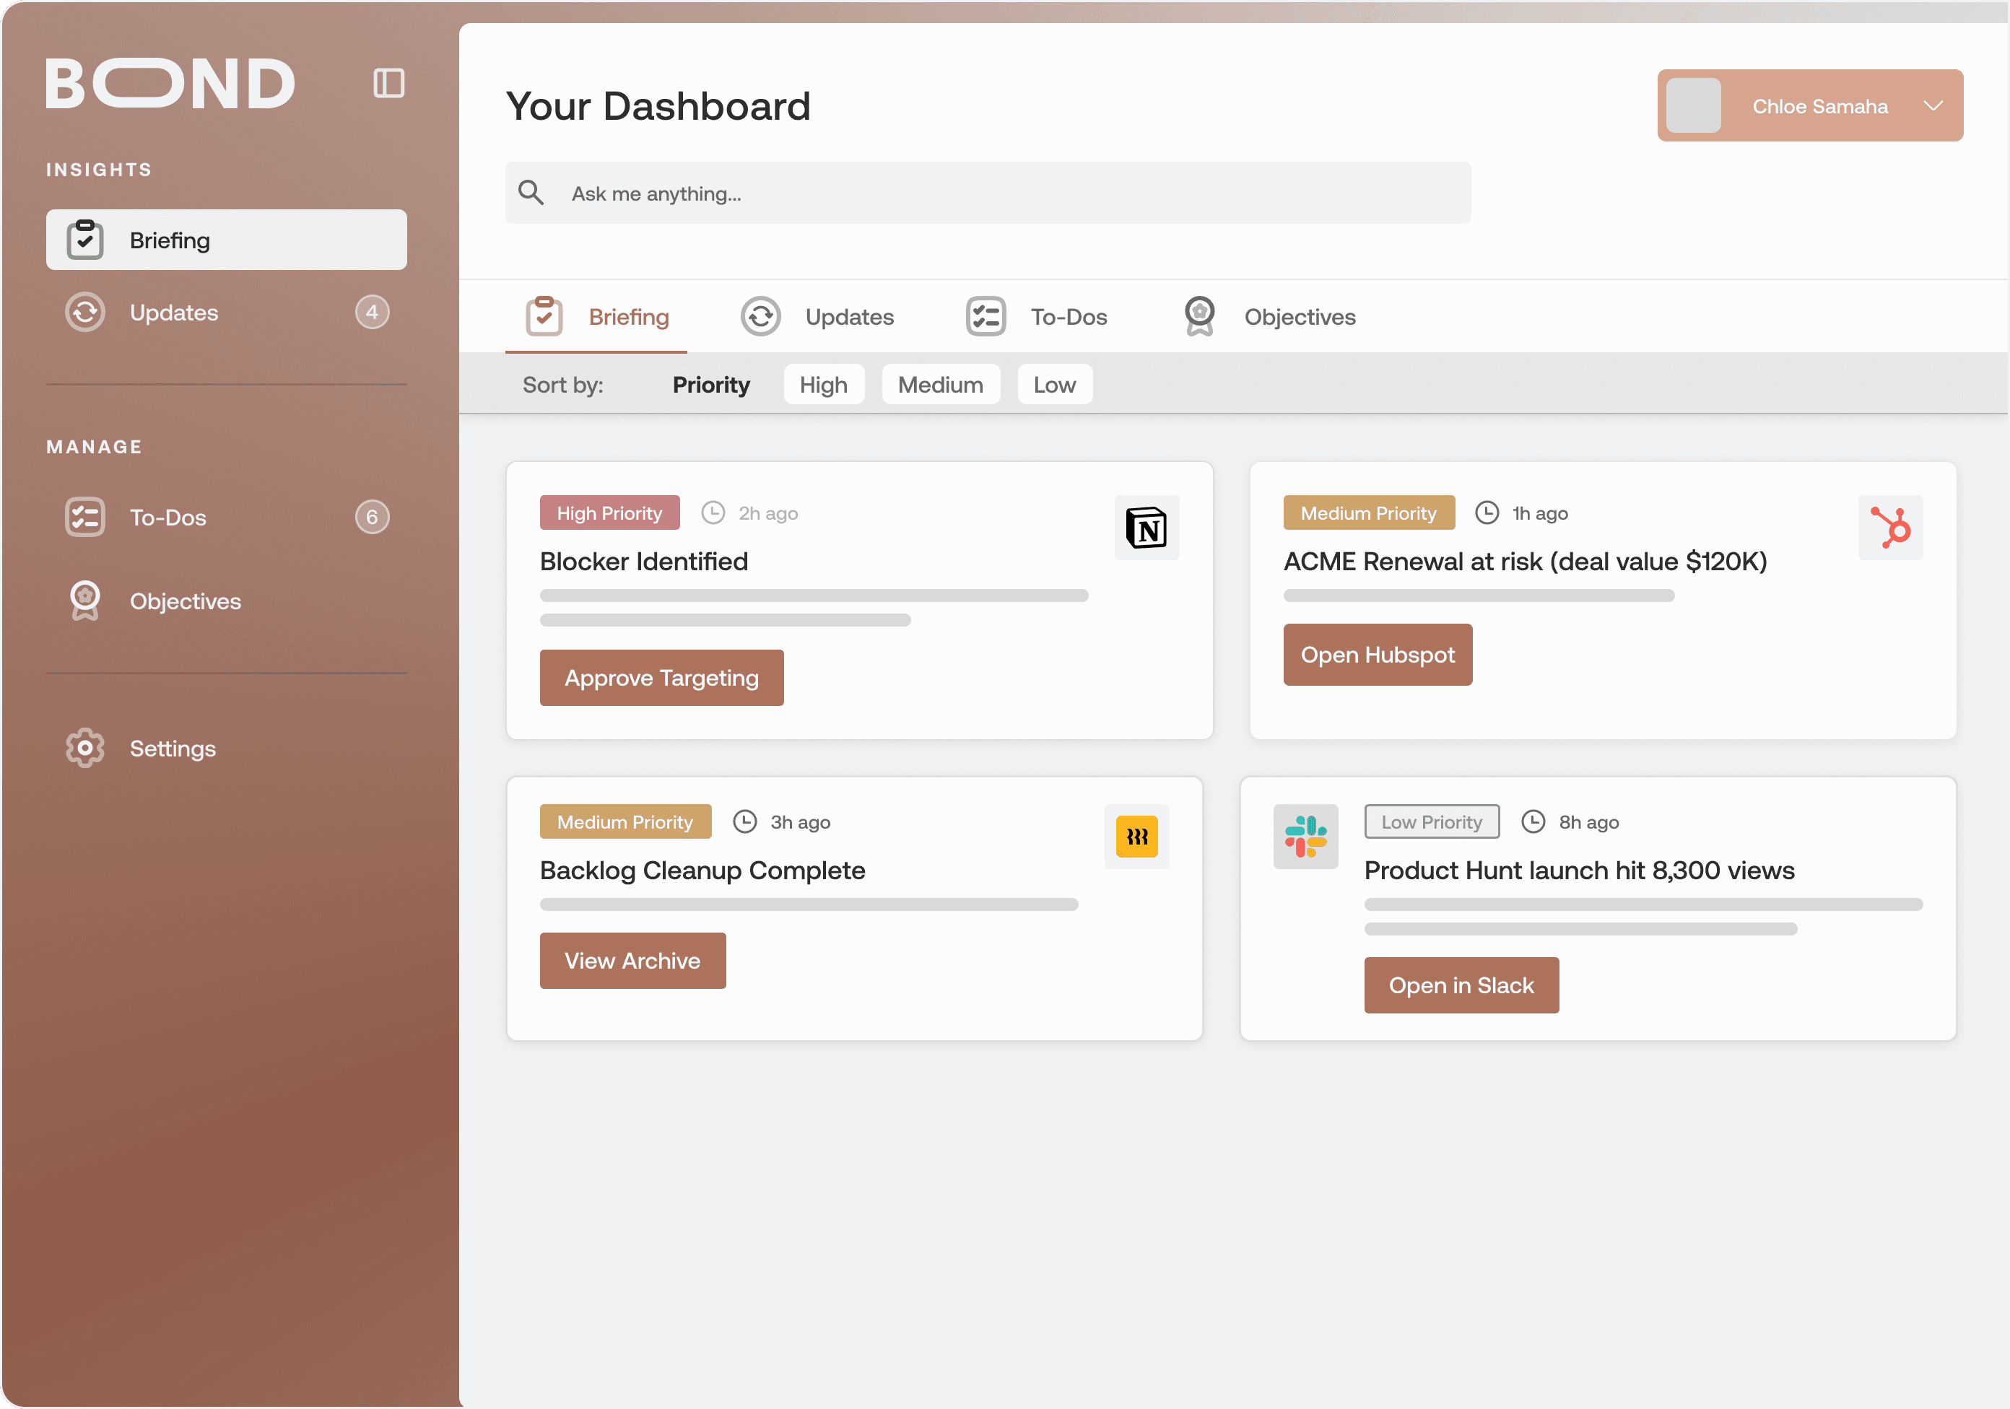Viewport: 2010px width, 1409px height.
Task: Filter briefing by High priority
Action: tap(823, 385)
